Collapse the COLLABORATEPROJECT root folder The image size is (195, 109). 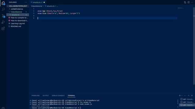click(x=8, y=6)
